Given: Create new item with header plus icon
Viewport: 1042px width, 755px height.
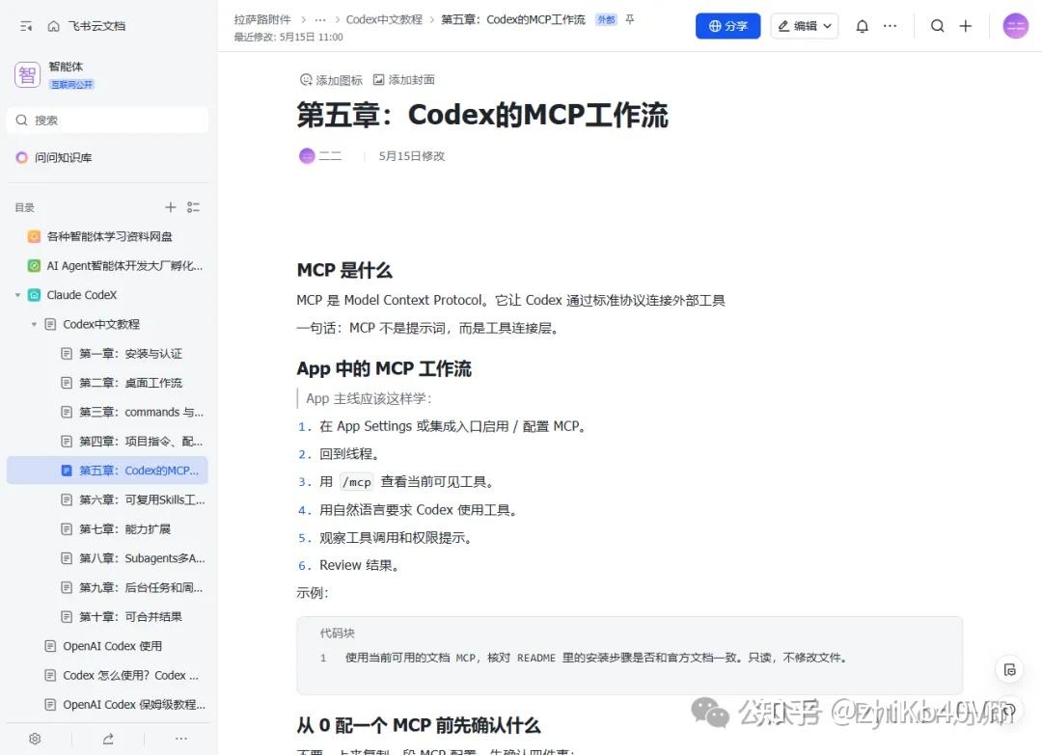Looking at the screenshot, I should pyautogui.click(x=966, y=26).
